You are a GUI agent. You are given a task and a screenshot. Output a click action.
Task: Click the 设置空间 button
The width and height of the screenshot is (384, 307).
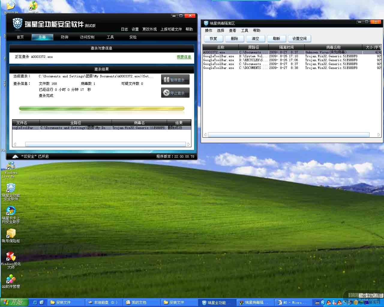299,39
